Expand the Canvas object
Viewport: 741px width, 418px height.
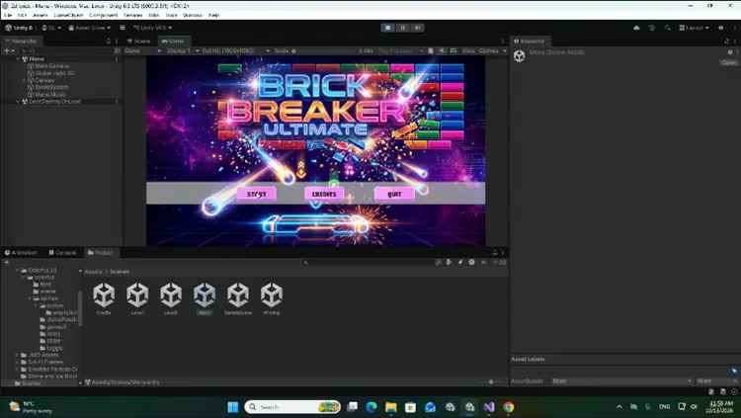coord(24,80)
